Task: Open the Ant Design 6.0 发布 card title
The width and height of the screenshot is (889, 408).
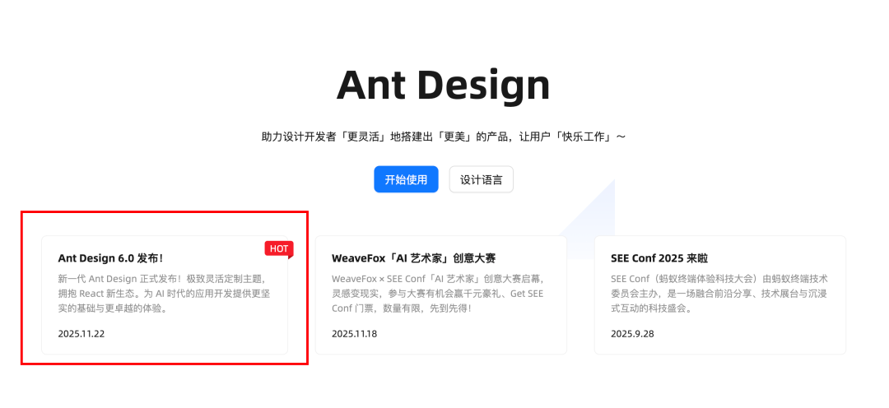Action: (110, 258)
